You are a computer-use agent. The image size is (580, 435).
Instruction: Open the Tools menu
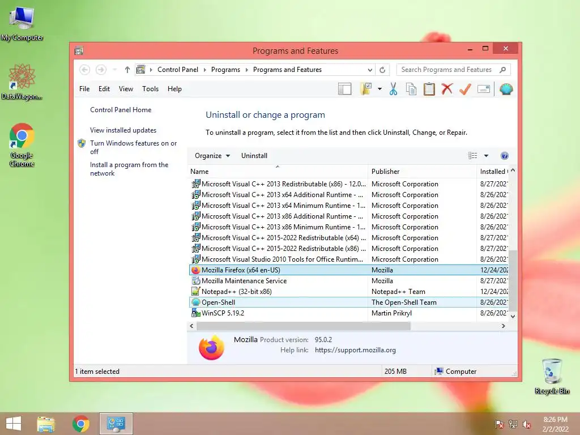[x=150, y=89]
